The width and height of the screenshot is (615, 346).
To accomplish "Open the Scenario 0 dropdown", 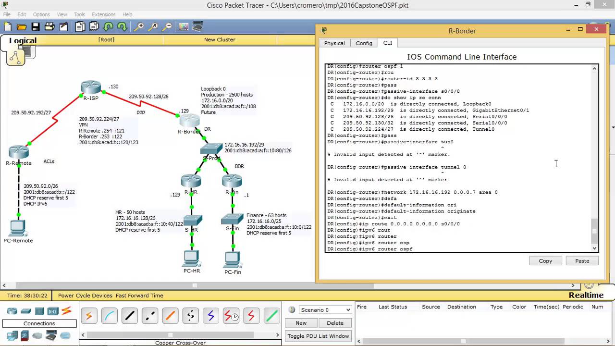I will [x=325, y=310].
